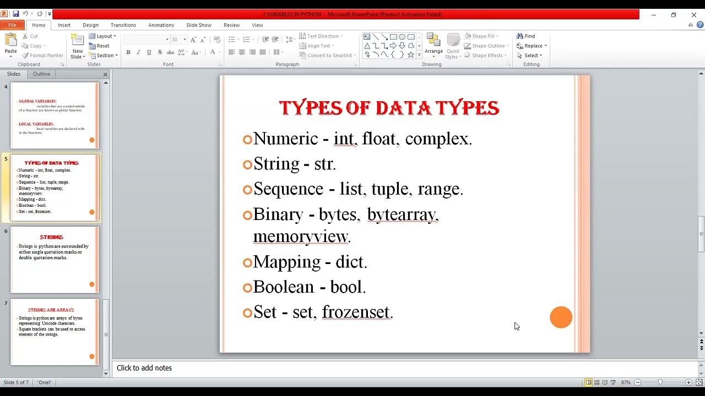Toggle Italic formatting
705x396 pixels.
point(138,52)
